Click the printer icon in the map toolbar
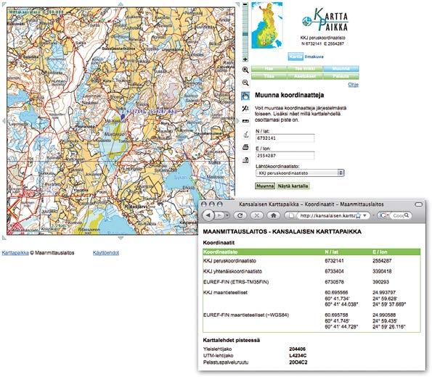 pyautogui.click(x=245, y=147)
